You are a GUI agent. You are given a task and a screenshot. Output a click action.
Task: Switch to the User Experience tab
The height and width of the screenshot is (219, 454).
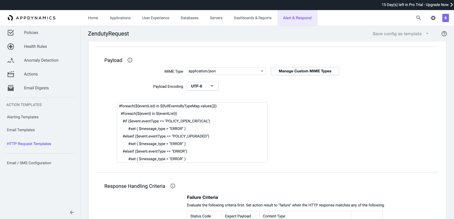(x=156, y=18)
